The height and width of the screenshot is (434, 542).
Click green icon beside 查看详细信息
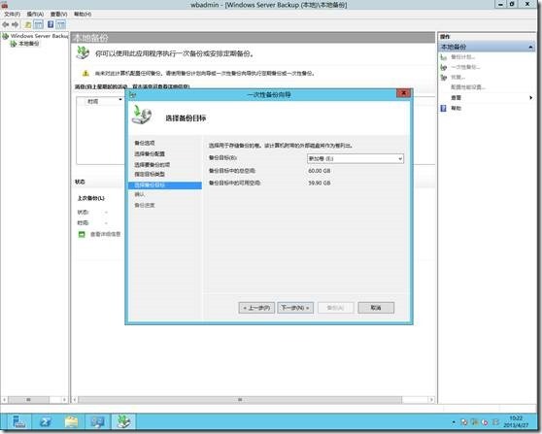pos(82,234)
